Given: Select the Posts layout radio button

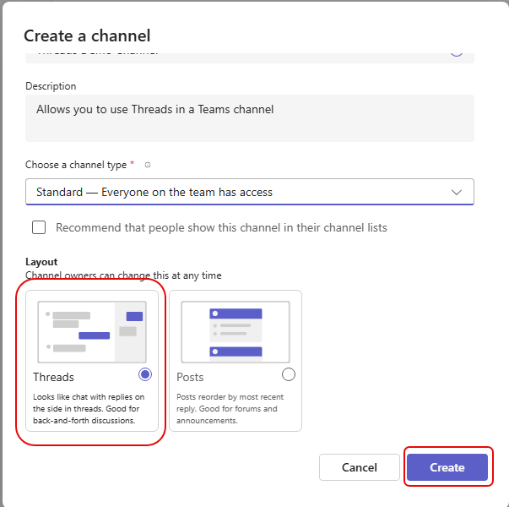Looking at the screenshot, I should [289, 374].
